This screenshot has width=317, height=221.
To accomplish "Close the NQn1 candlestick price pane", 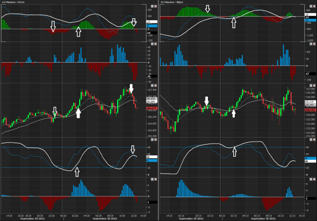I will point(314,85).
